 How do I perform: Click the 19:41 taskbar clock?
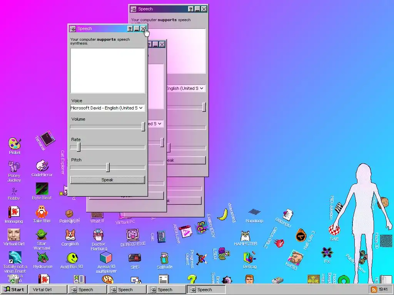pos(383,290)
